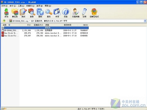This screenshot has height=110, width=147.
Task: Click the Scan Virus (扫描病毒) icon
Action: pos(76,13)
